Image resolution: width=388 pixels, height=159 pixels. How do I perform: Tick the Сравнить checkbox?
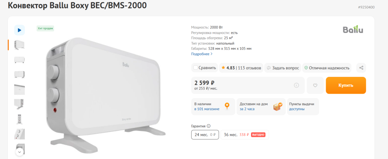tap(195, 68)
